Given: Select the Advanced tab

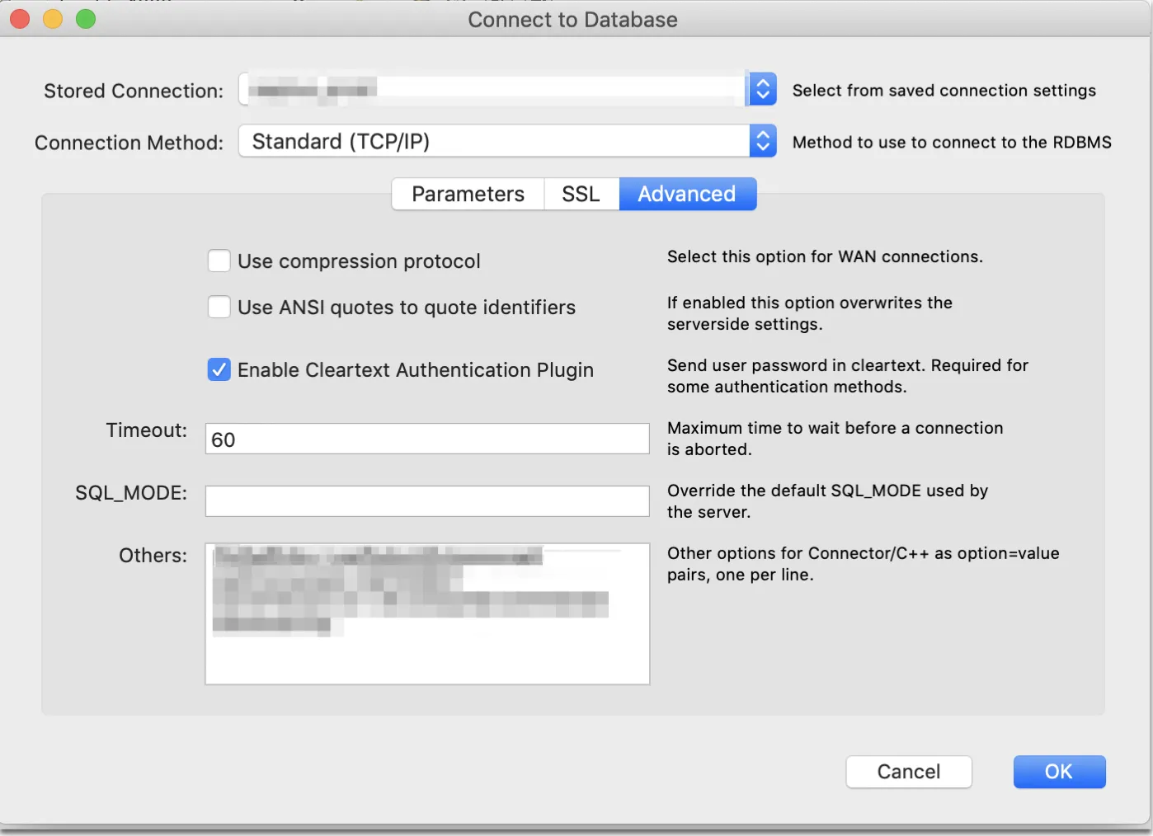Looking at the screenshot, I should pos(687,195).
